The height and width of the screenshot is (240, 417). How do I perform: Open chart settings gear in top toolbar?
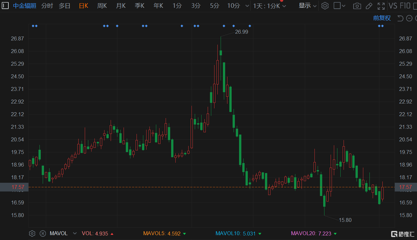coord(325,5)
